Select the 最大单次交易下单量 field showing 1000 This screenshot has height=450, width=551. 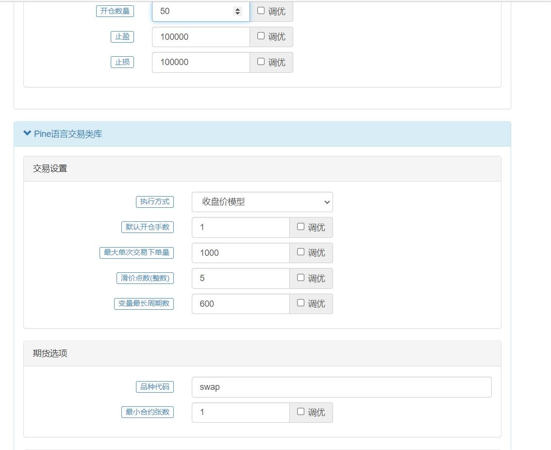[x=240, y=252]
